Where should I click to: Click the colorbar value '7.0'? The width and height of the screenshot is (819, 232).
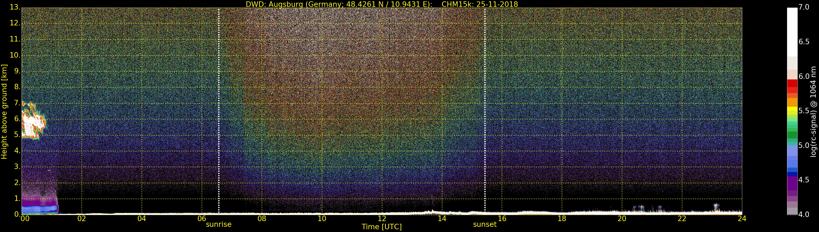click(804, 7)
